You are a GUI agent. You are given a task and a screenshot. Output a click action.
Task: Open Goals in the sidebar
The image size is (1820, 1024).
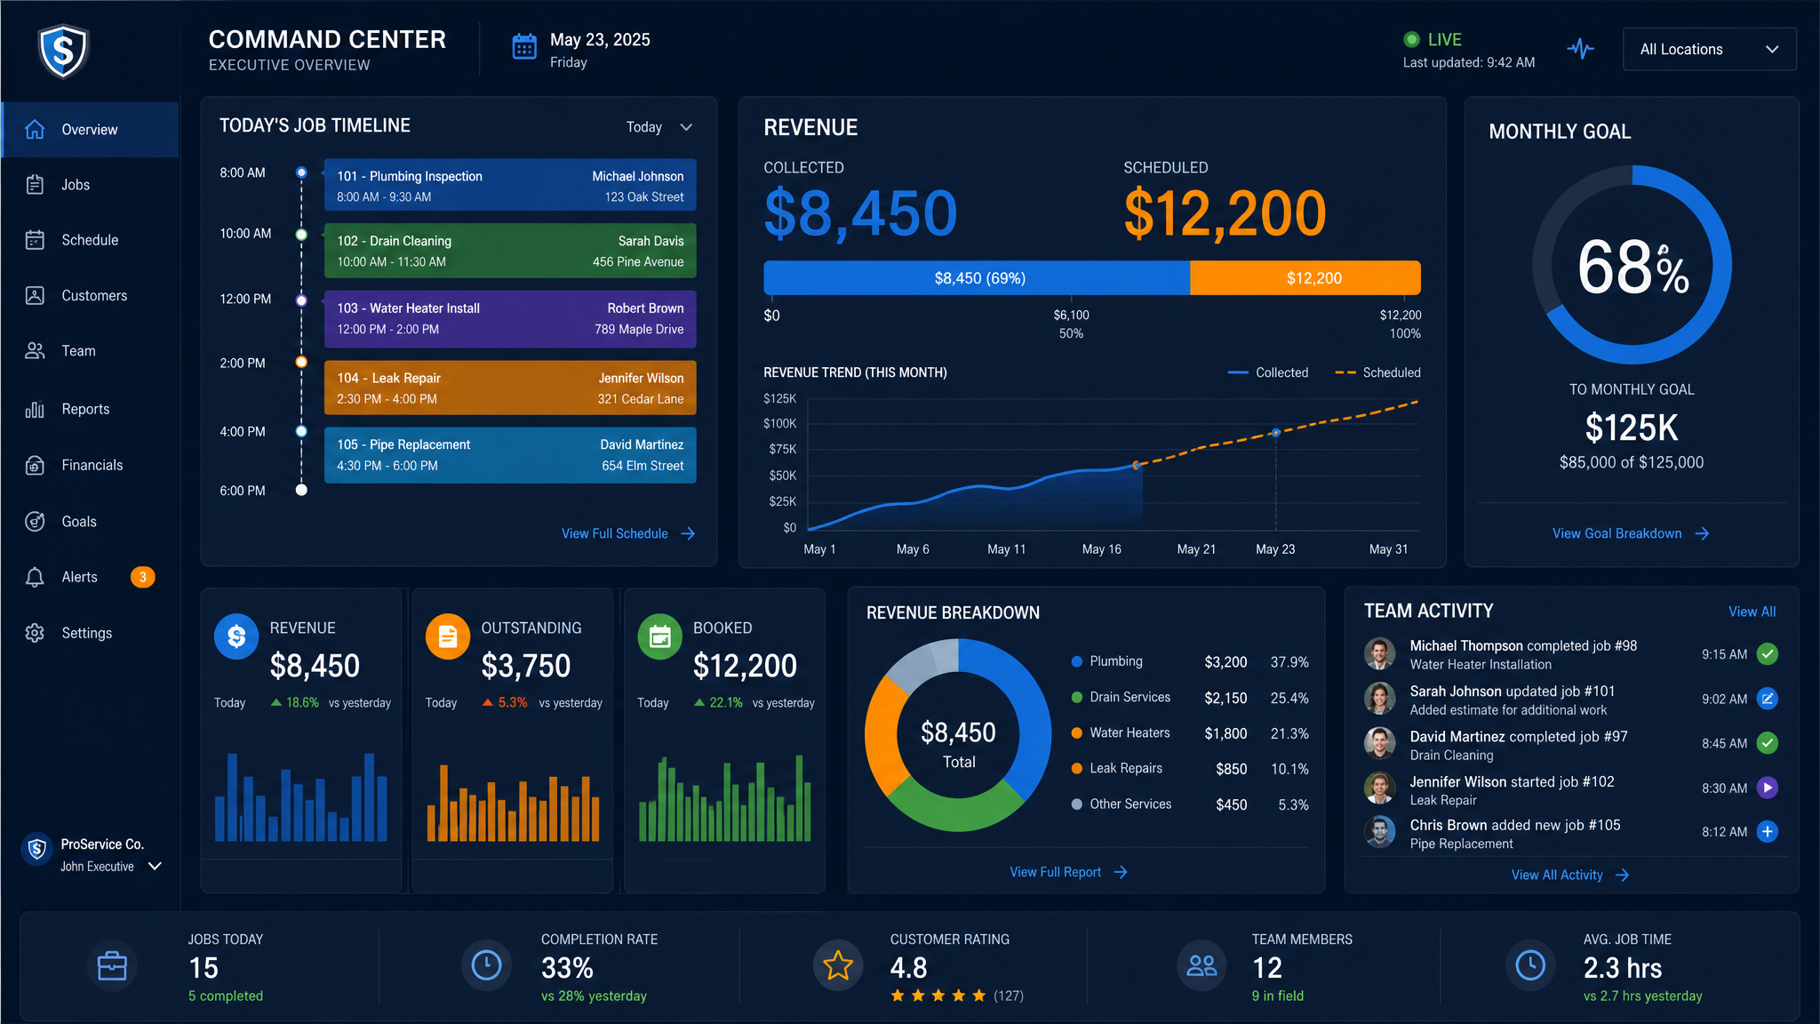tap(90, 521)
